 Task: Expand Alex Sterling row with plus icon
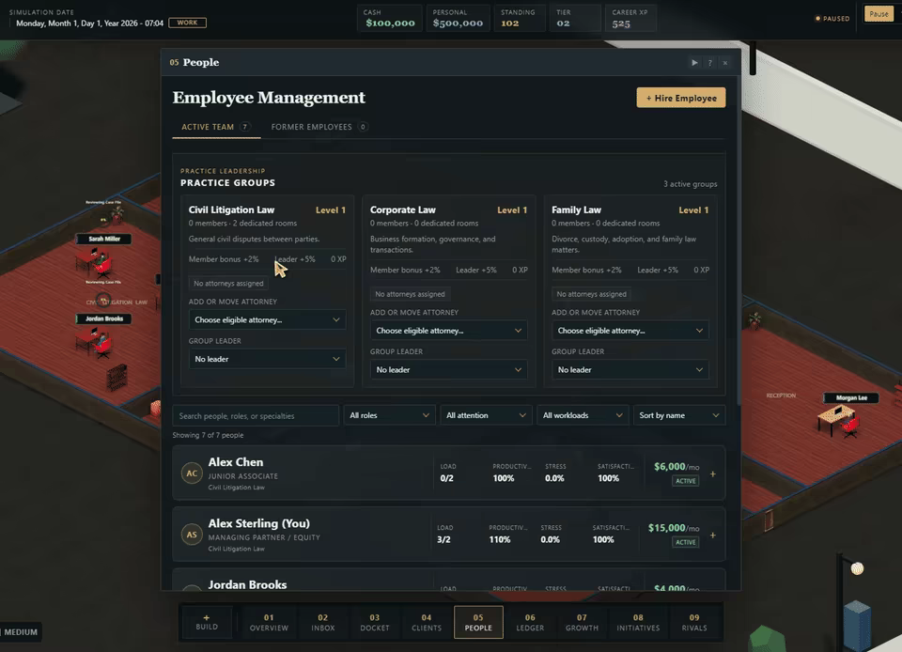click(713, 536)
